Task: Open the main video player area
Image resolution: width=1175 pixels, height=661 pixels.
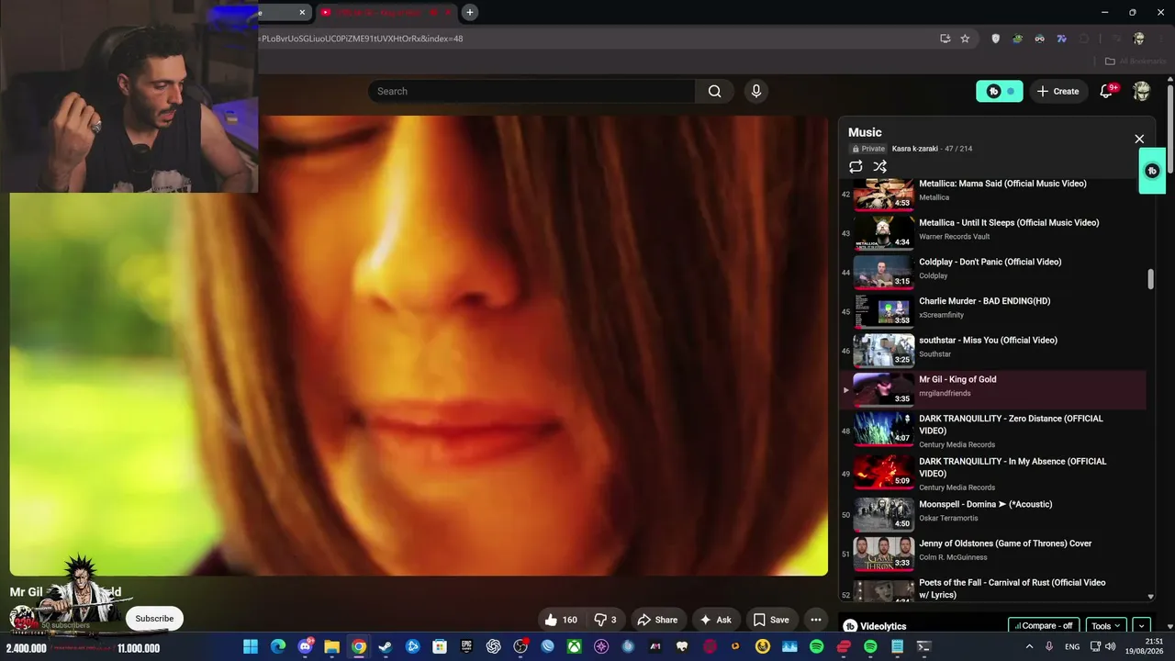Action: point(419,345)
